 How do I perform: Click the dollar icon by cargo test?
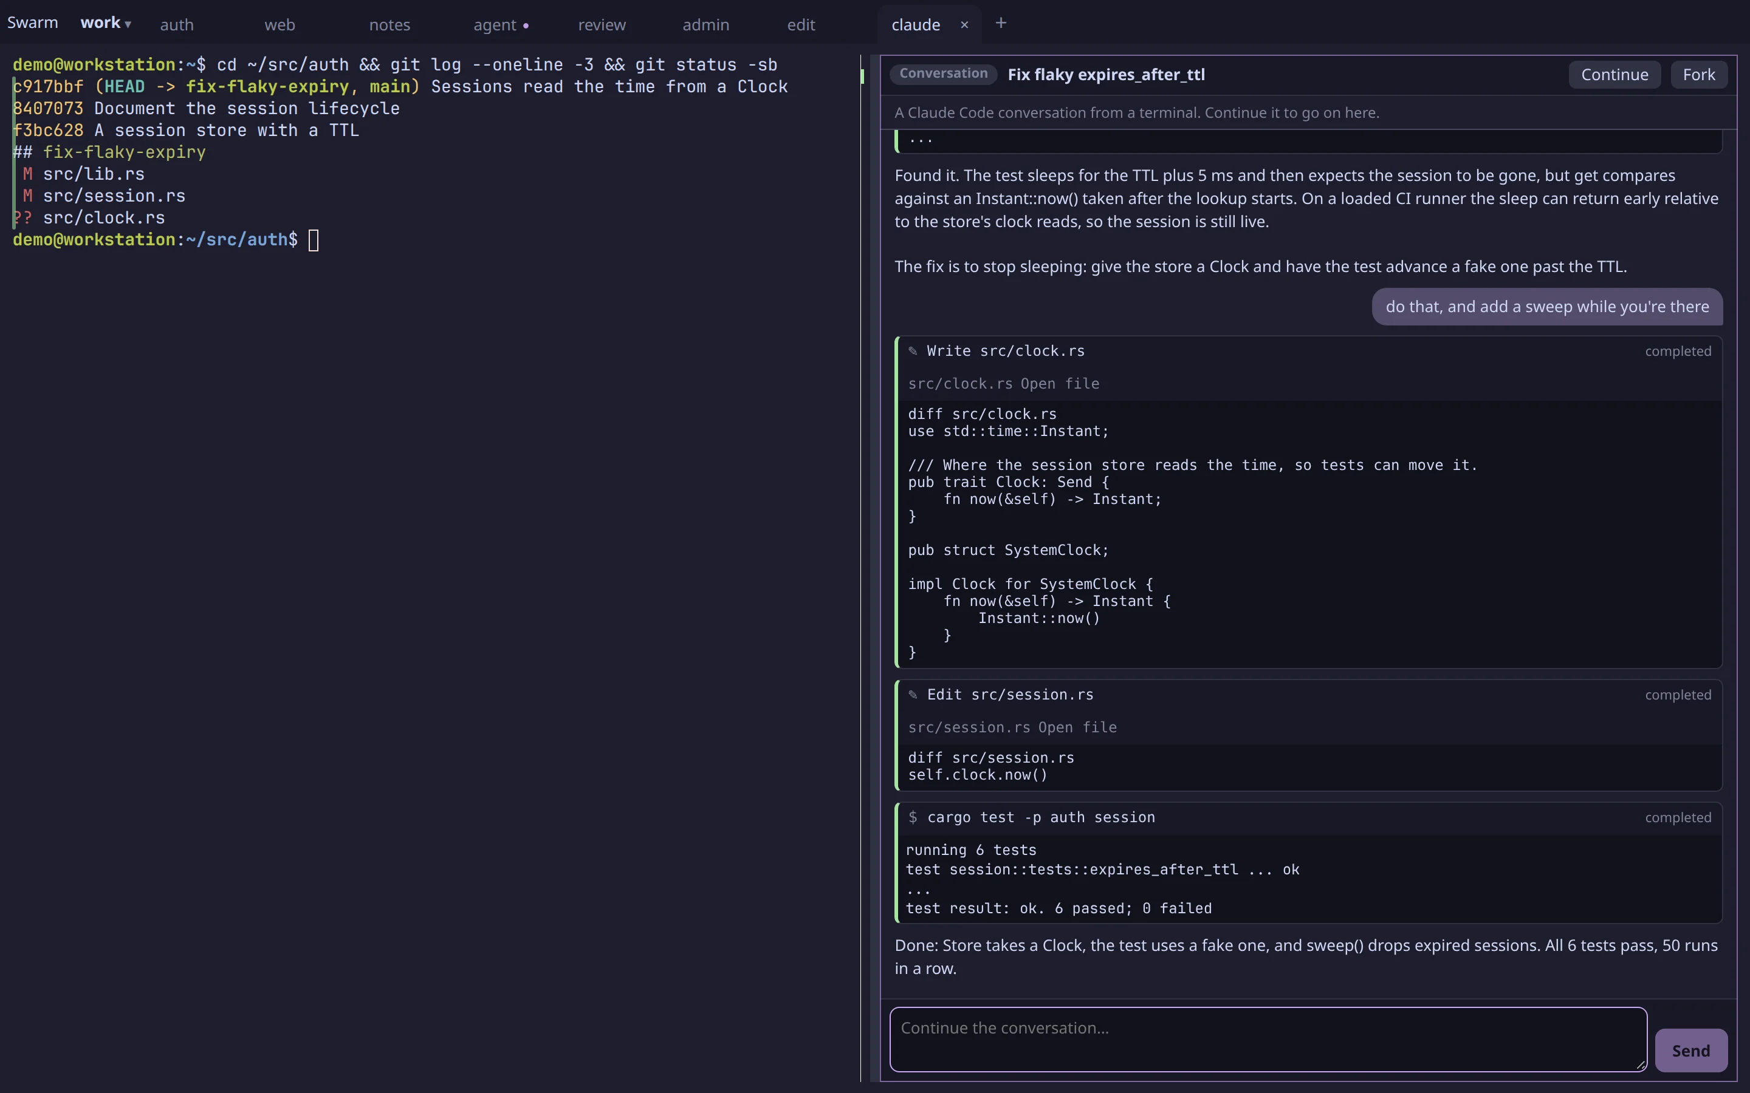913,817
